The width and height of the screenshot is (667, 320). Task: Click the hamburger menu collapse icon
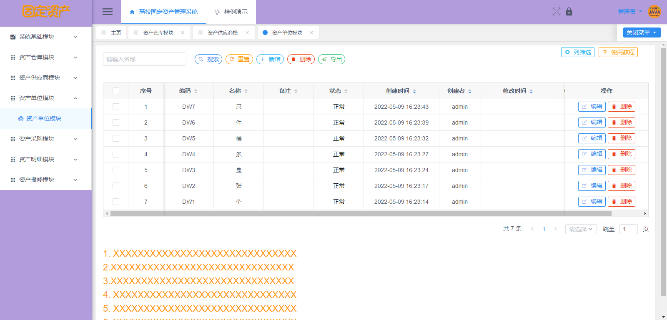click(x=108, y=12)
